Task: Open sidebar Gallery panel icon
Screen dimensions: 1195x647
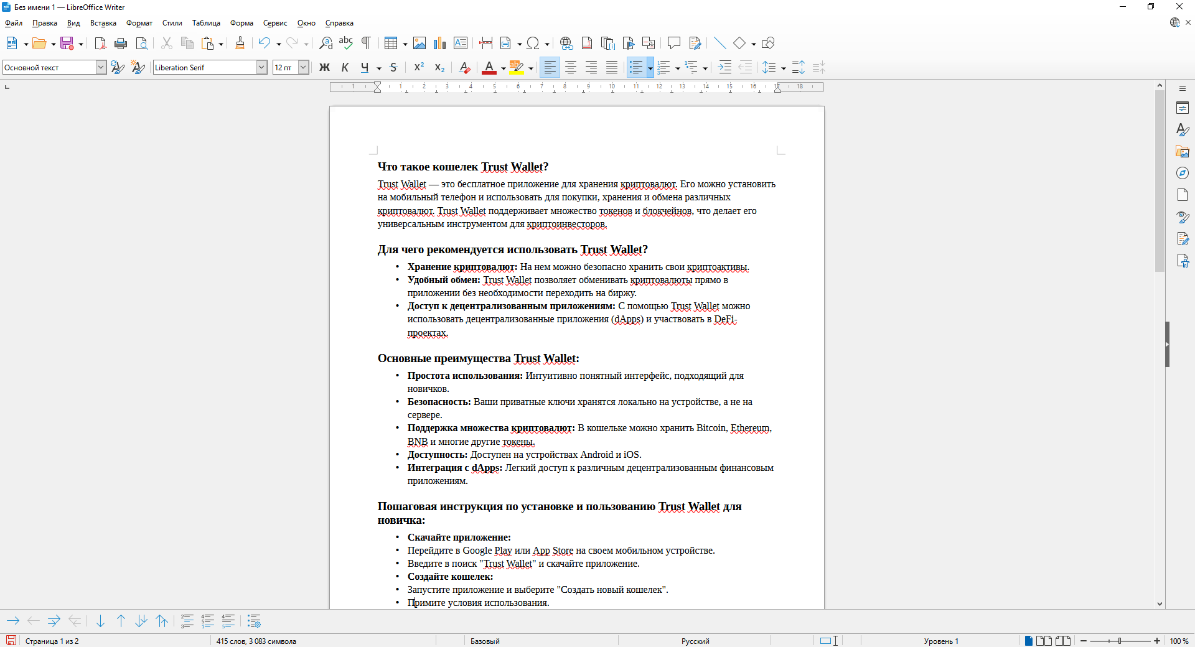Action: click(1183, 152)
